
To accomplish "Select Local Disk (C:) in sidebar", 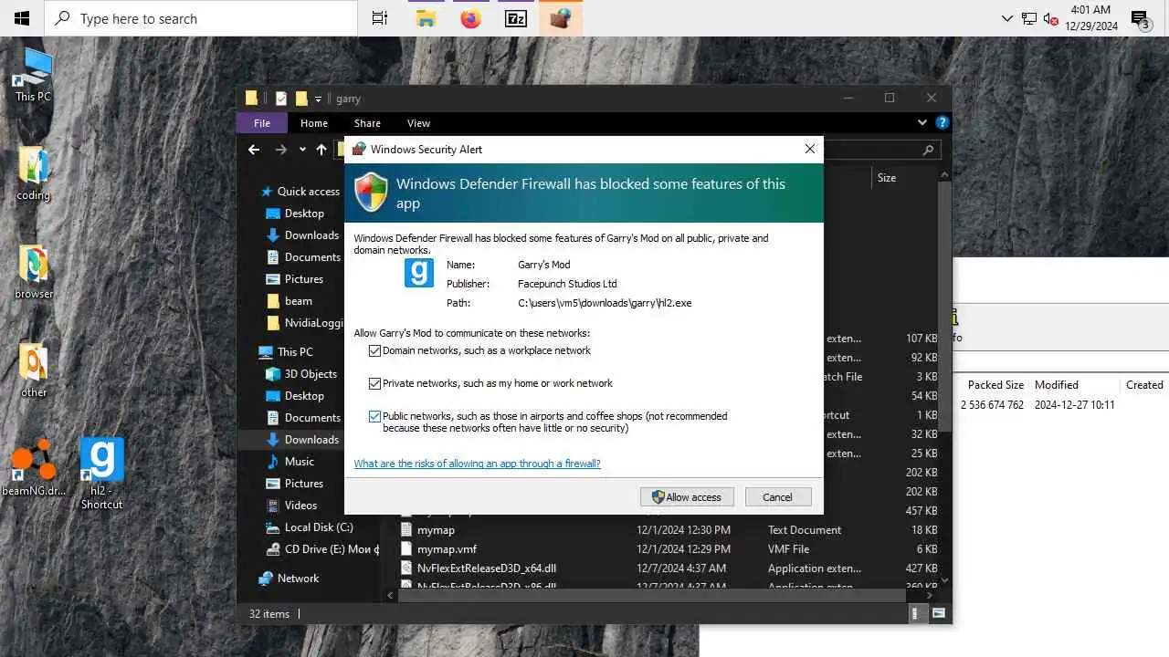I will click(x=319, y=527).
